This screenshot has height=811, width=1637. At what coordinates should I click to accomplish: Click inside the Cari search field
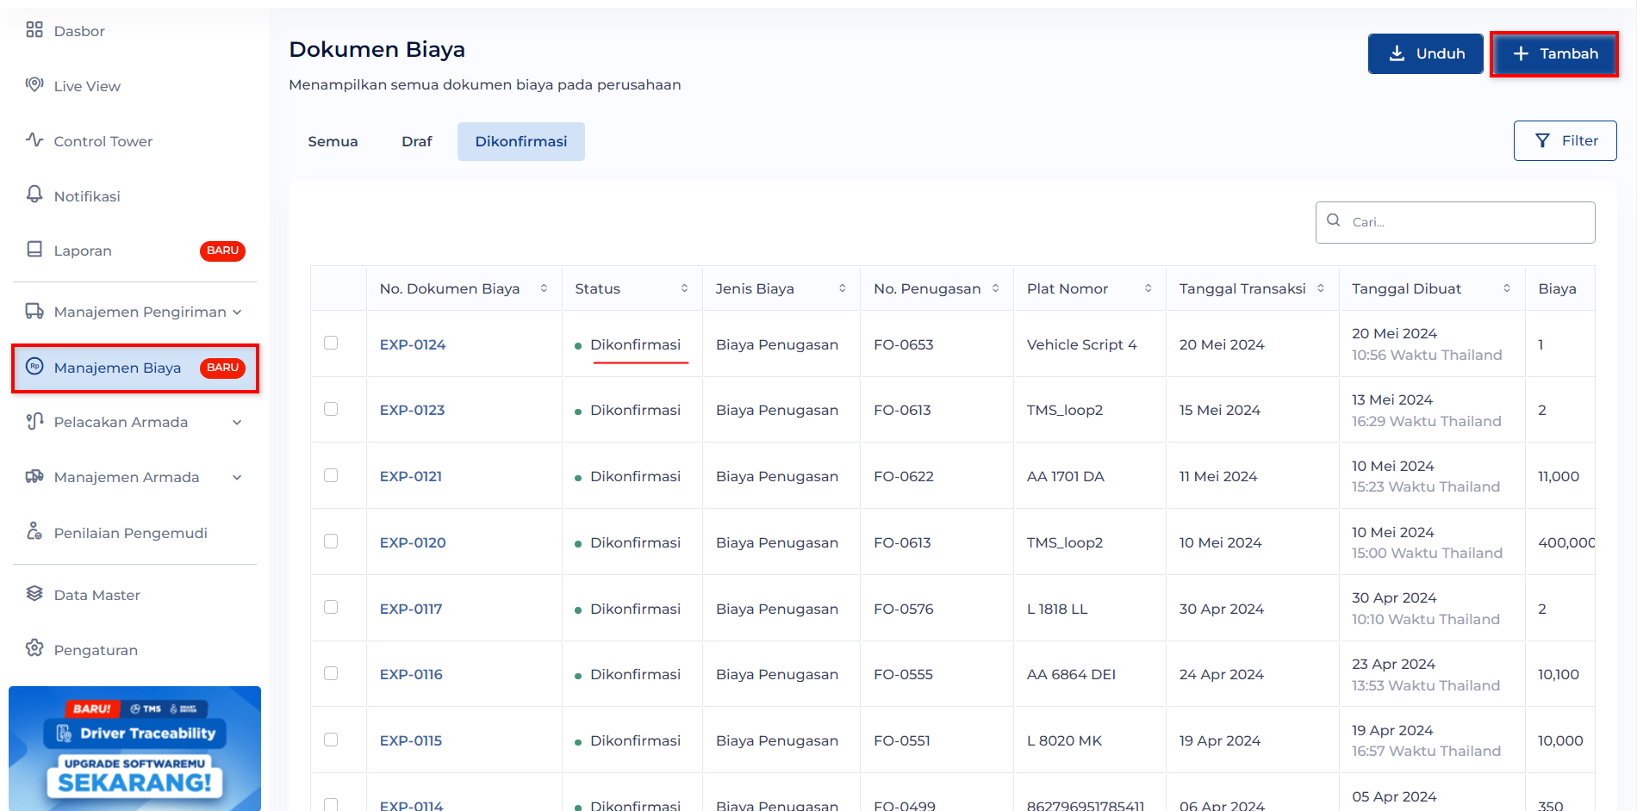(x=1455, y=222)
